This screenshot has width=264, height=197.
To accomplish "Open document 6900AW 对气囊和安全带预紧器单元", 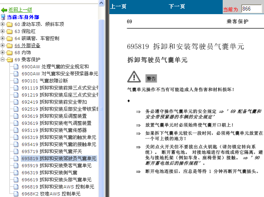I will 60,74.
